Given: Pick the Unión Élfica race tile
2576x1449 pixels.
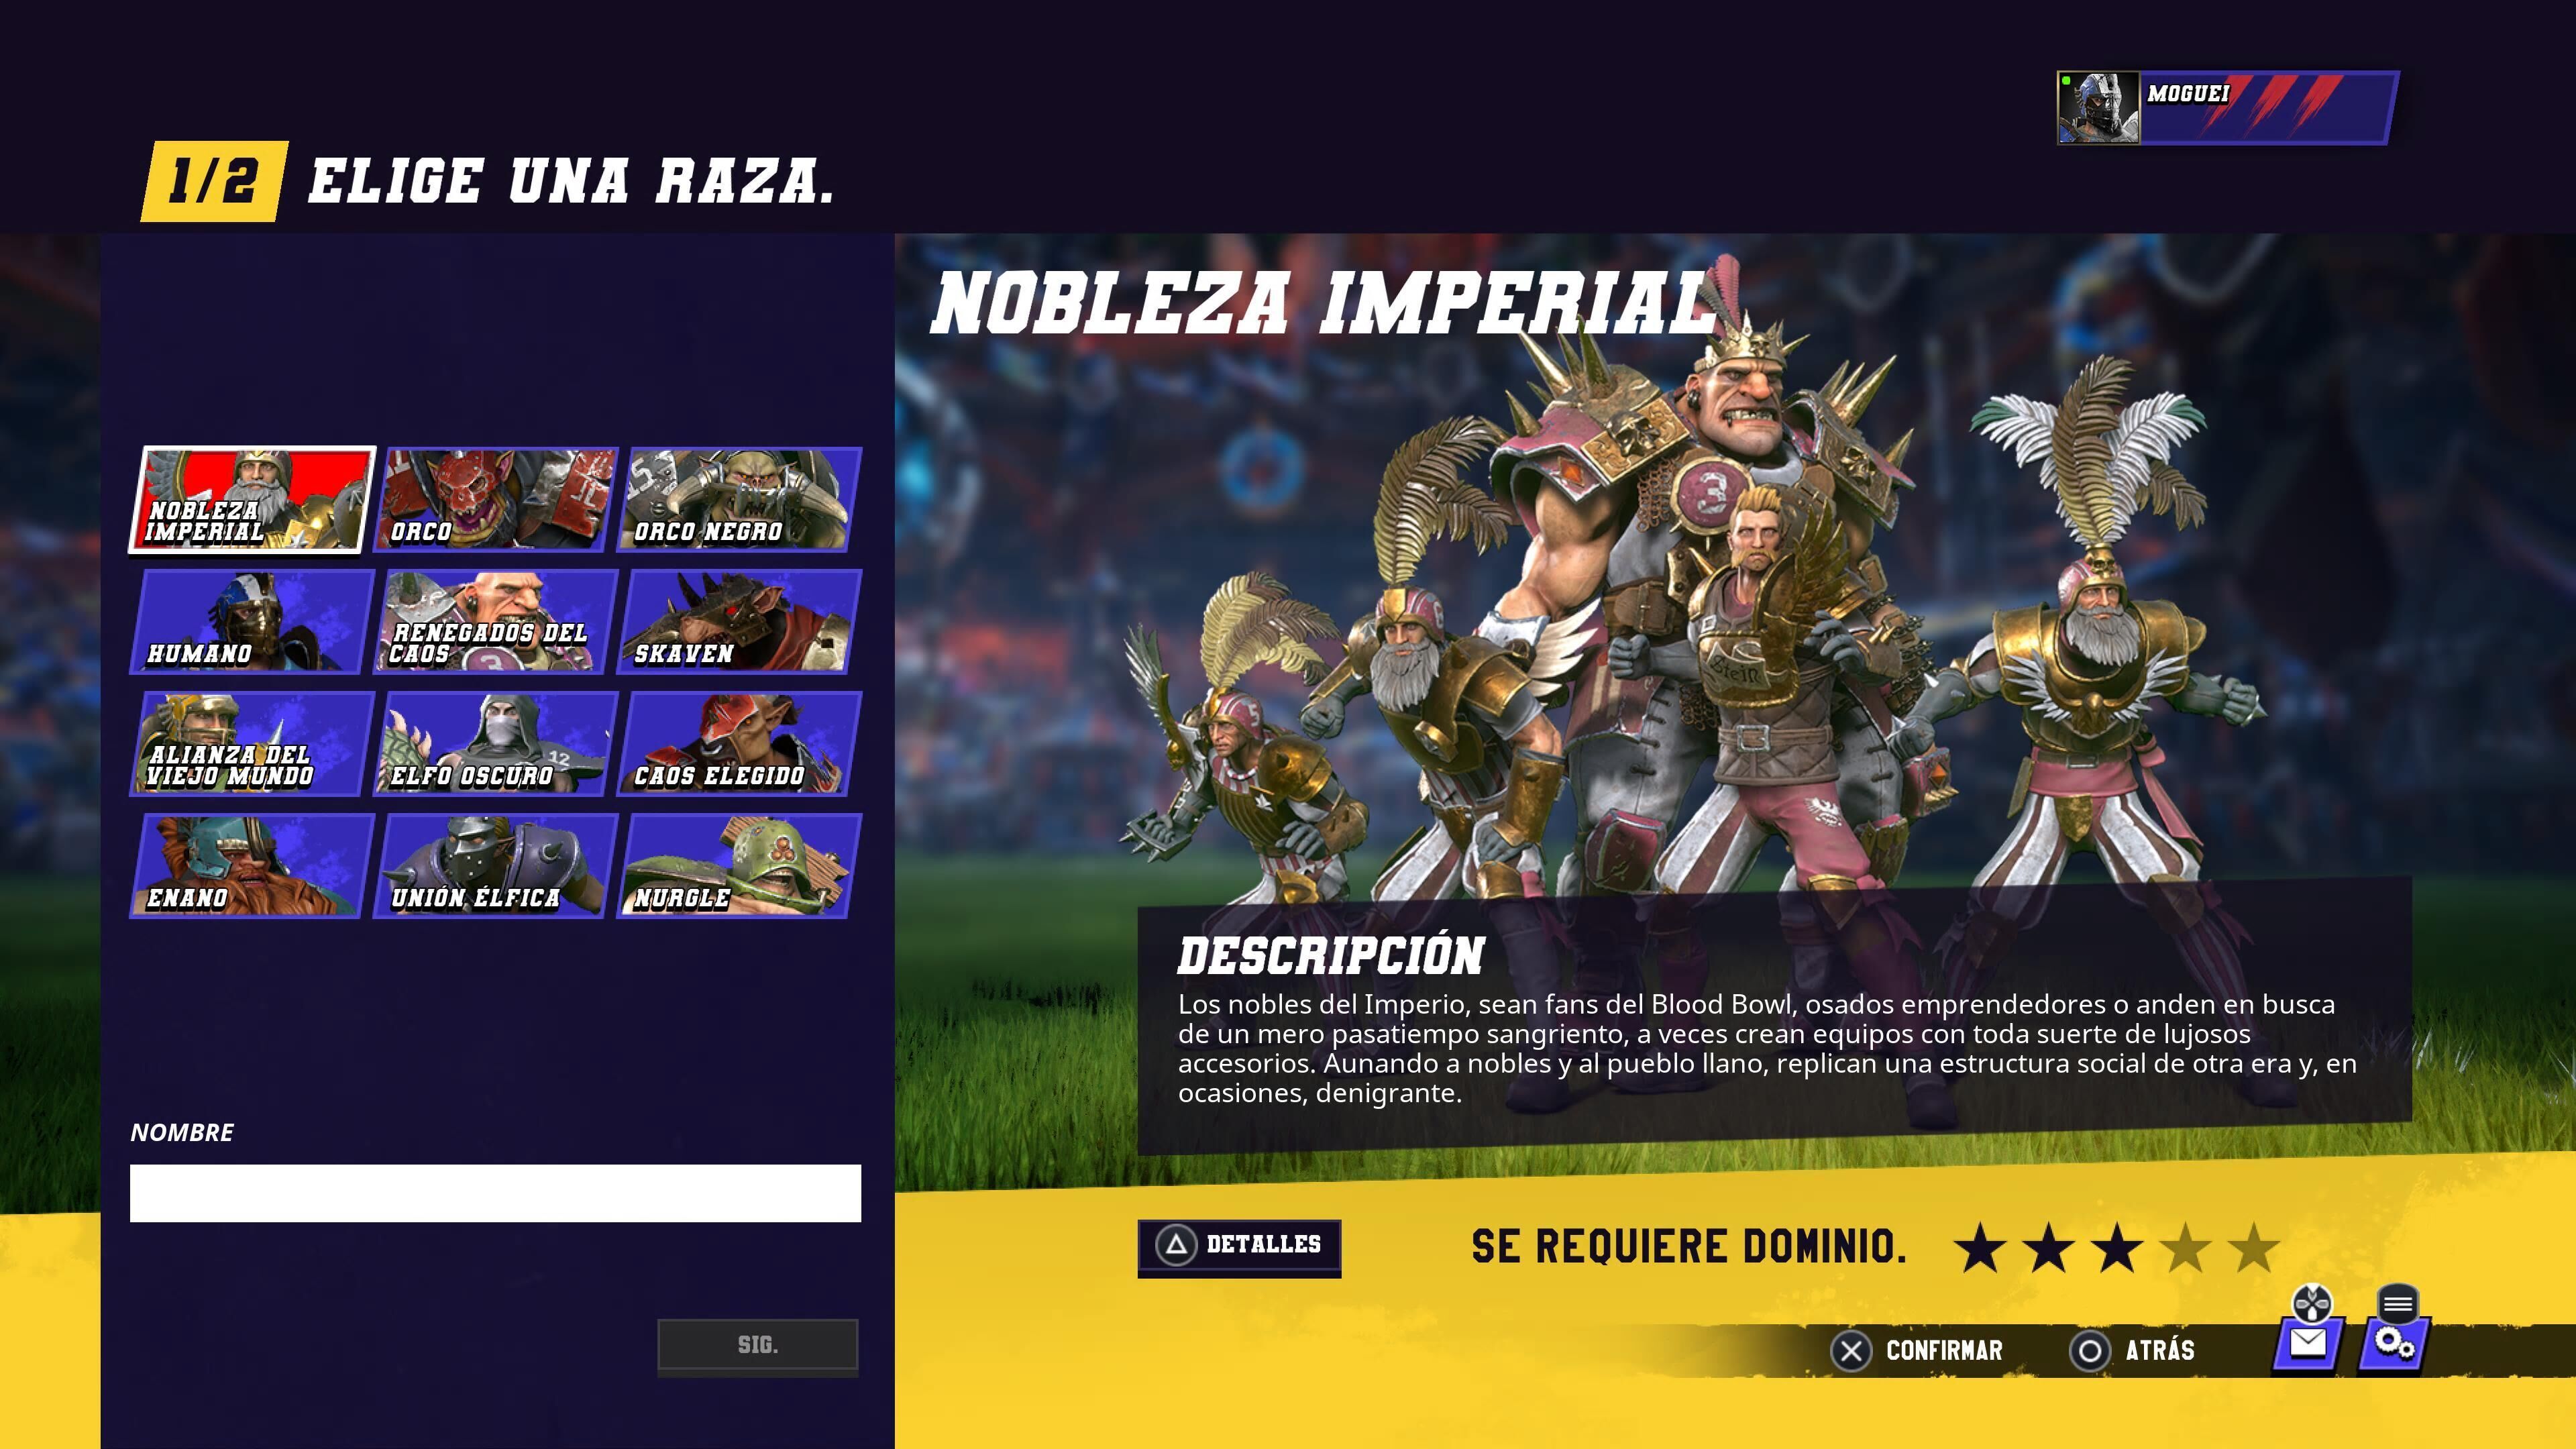Looking at the screenshot, I should 495,865.
